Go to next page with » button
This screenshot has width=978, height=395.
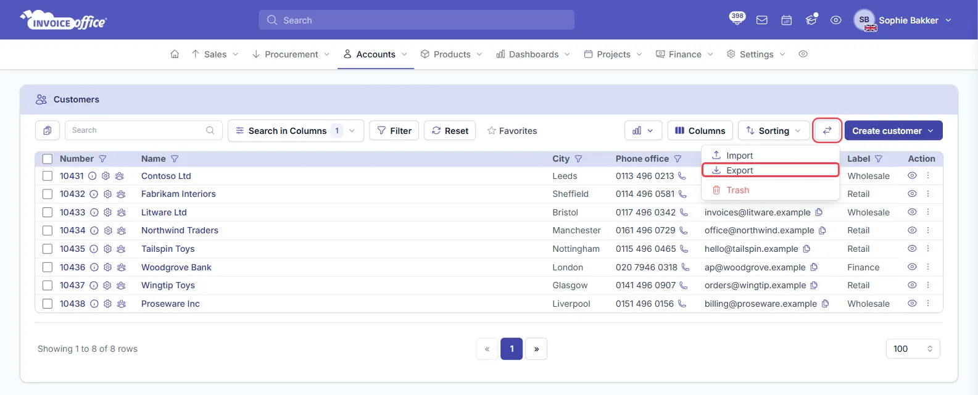coord(536,349)
